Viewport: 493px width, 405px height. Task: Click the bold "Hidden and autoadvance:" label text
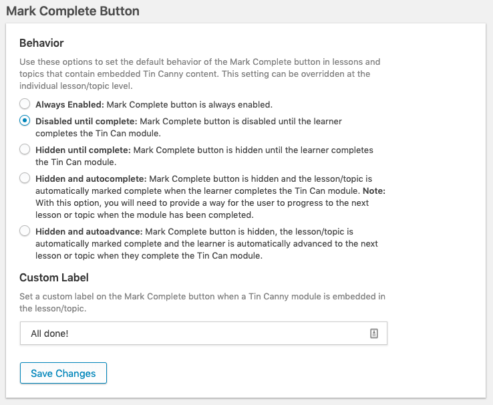(x=89, y=231)
